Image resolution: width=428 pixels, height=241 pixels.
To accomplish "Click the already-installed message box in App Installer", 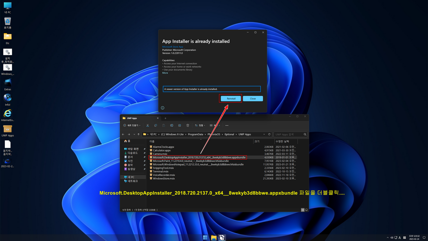I will point(212,89).
